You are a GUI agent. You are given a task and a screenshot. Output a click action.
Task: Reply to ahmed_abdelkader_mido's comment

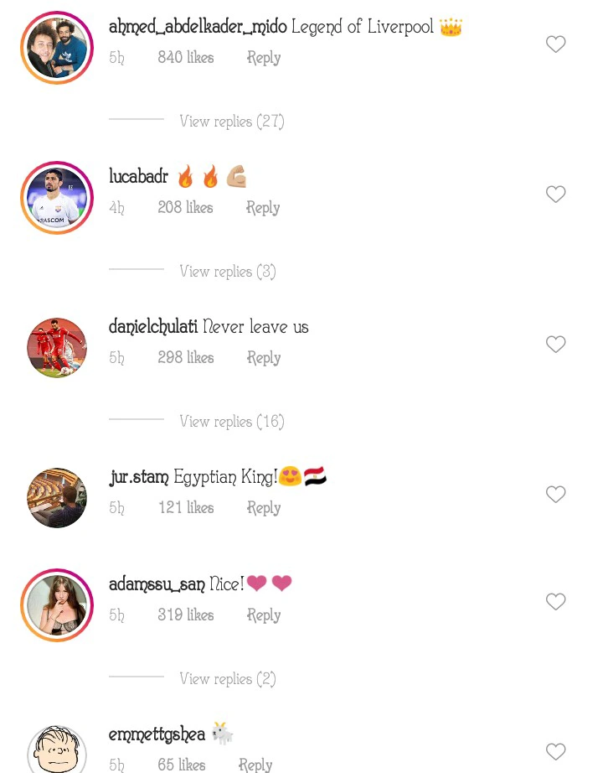[264, 58]
